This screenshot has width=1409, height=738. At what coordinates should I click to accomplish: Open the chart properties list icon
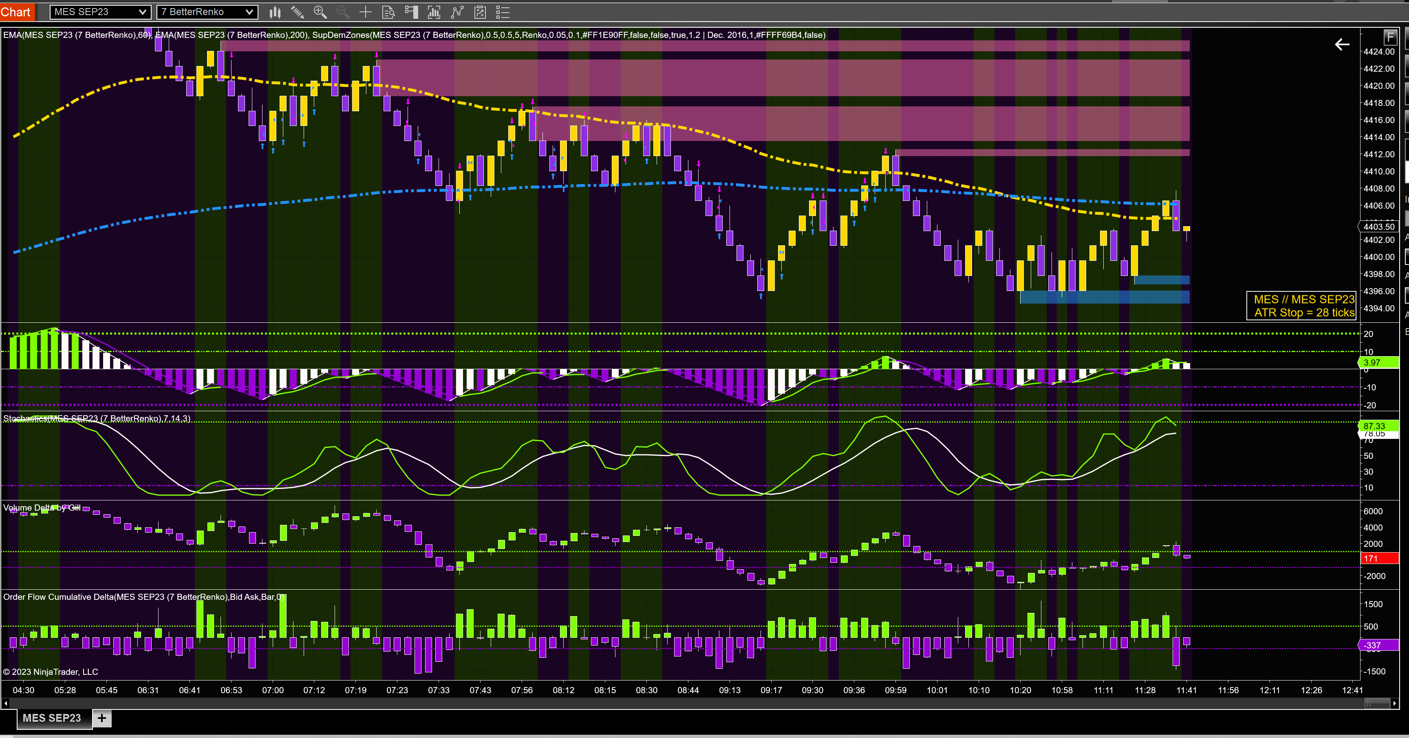click(503, 11)
